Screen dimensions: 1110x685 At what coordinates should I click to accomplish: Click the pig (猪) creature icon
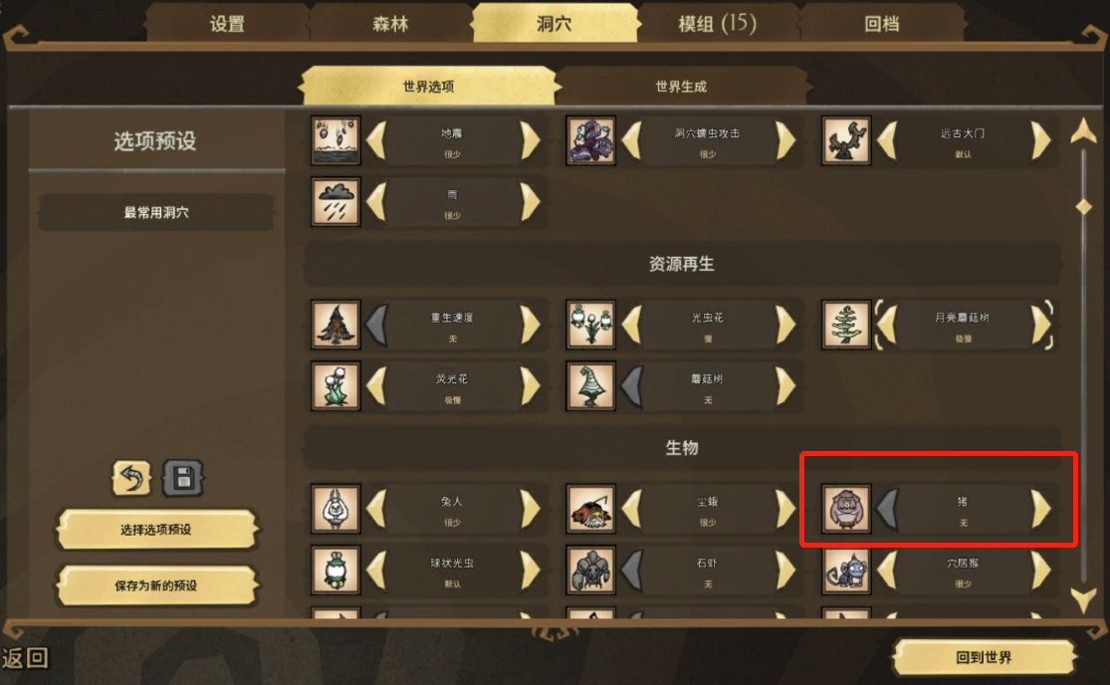coord(846,508)
